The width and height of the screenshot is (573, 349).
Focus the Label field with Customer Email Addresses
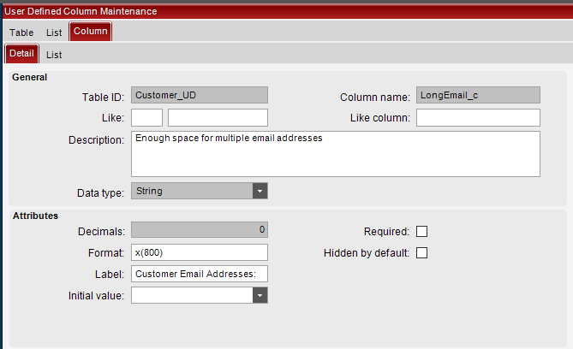pos(200,274)
